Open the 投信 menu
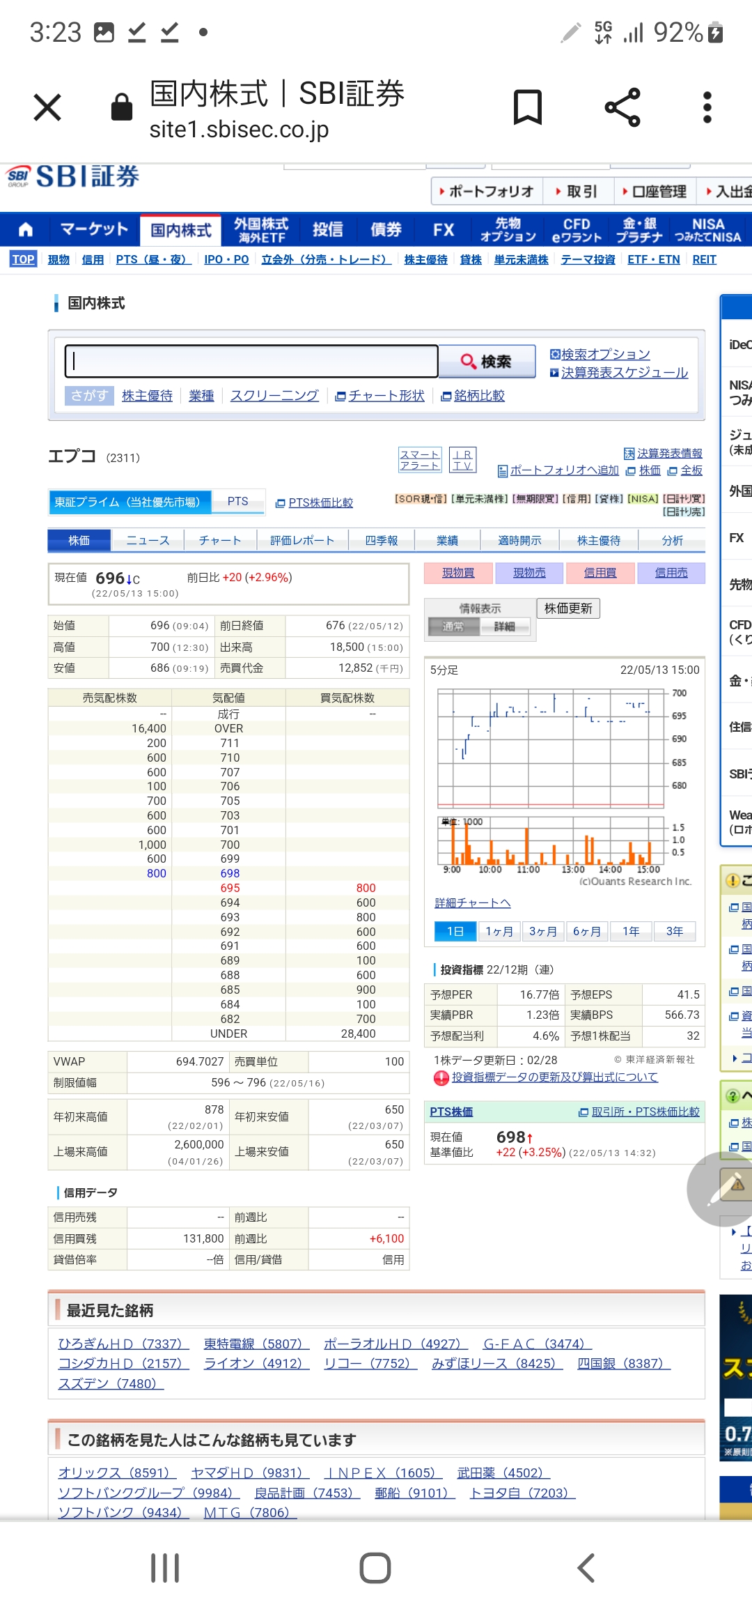This screenshot has height=1614, width=752. tap(327, 229)
